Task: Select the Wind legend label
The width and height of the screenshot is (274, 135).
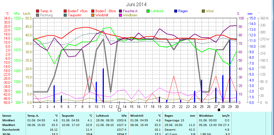Action: pyautogui.click(x=209, y=11)
